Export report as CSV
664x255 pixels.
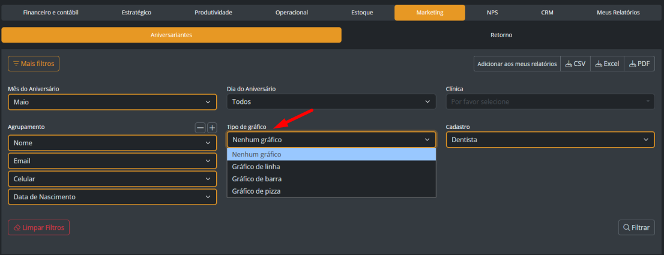point(576,64)
